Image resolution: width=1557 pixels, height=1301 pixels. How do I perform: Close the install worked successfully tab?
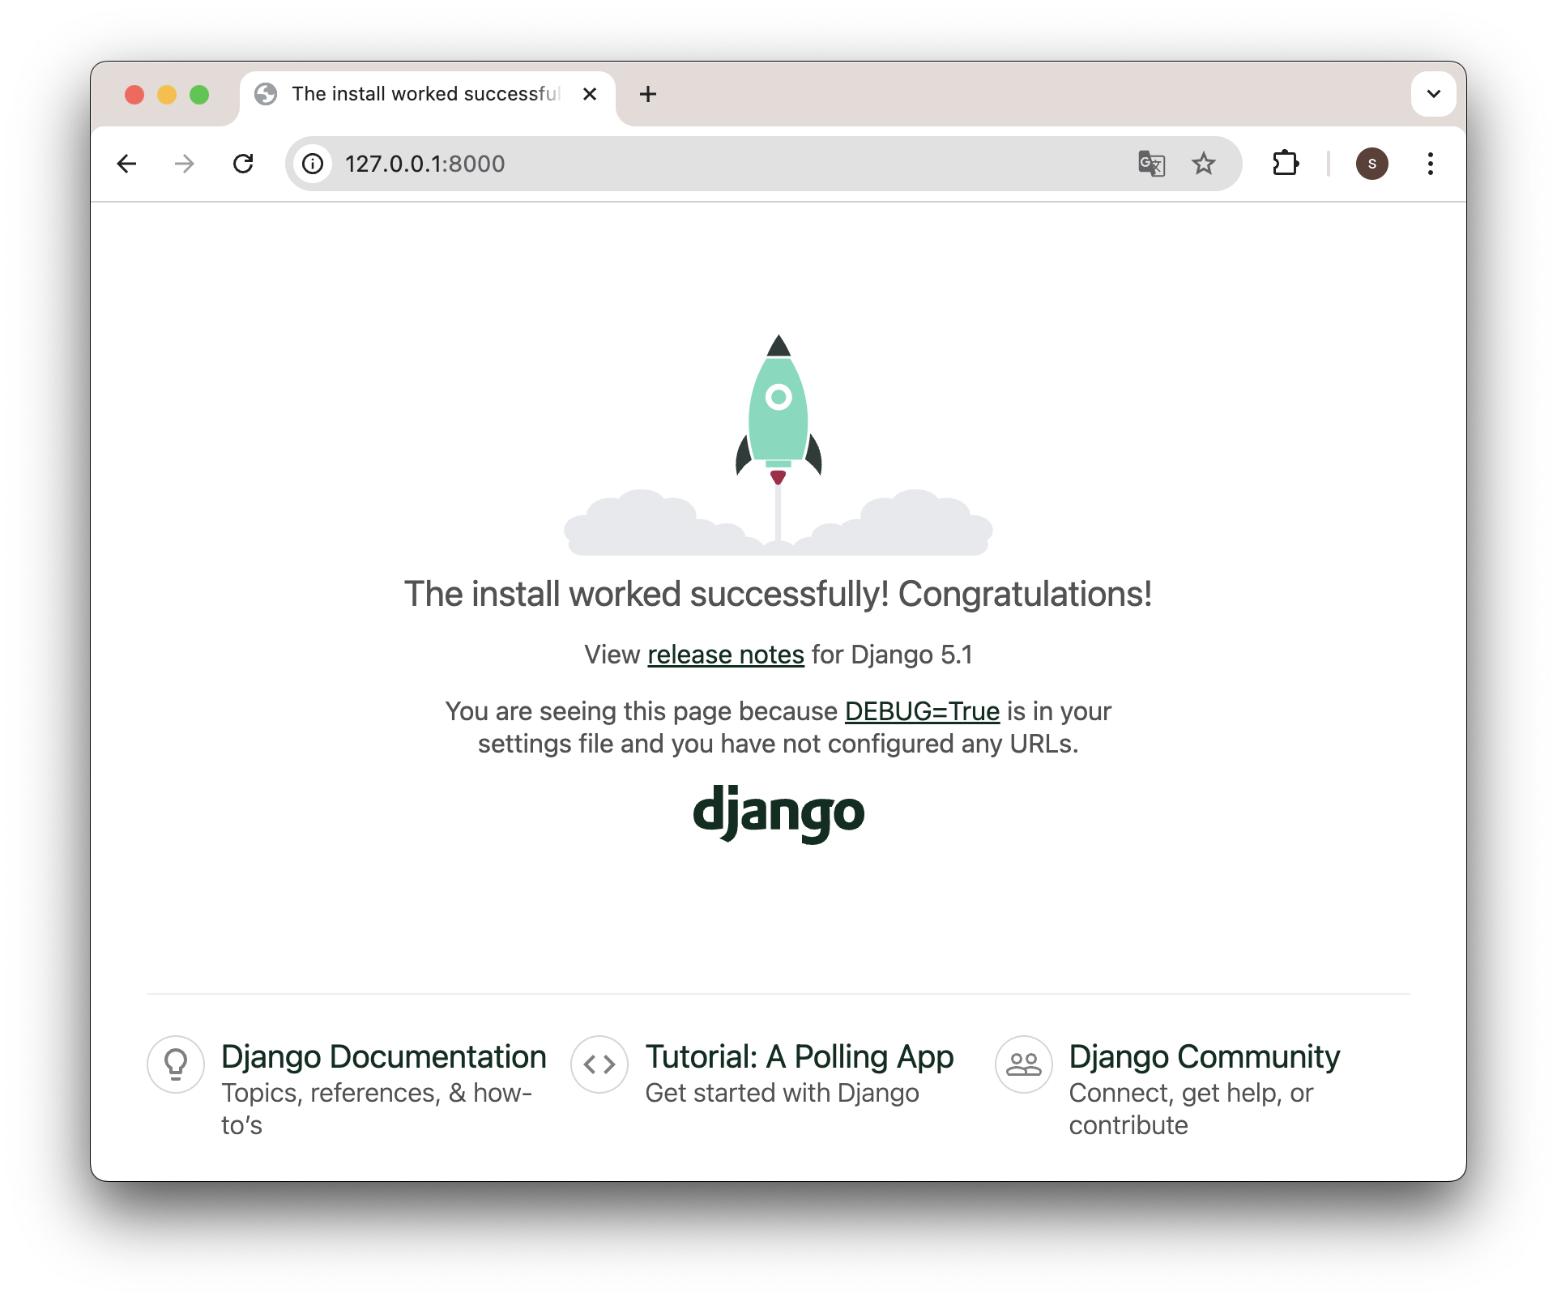590,94
